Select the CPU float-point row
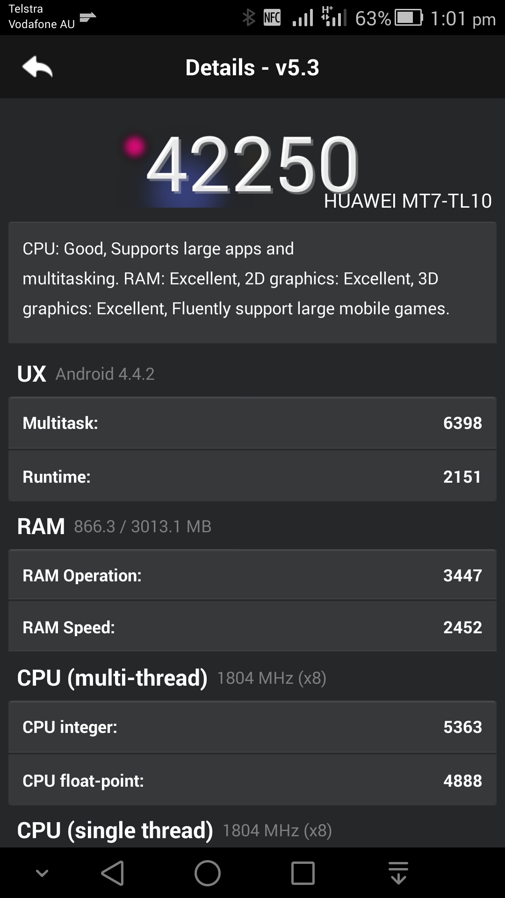Screen dimensions: 505x898 click(252, 781)
